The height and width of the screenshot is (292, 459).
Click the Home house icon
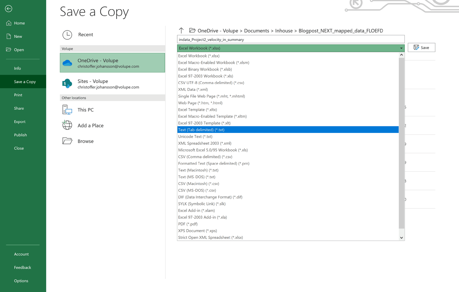[9, 23]
